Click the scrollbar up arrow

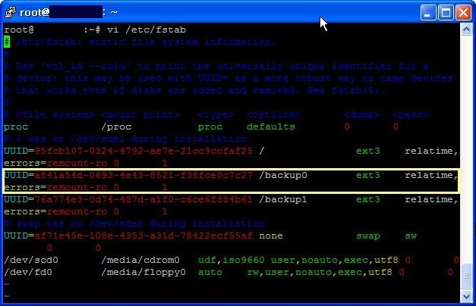(466, 30)
